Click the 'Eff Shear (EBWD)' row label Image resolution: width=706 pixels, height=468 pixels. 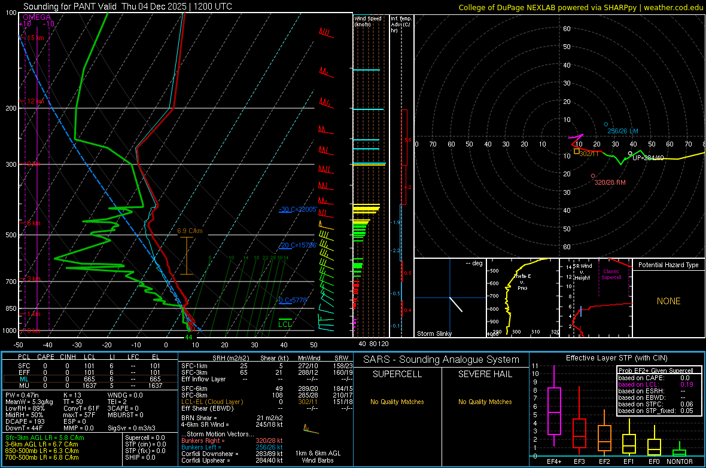click(x=207, y=409)
